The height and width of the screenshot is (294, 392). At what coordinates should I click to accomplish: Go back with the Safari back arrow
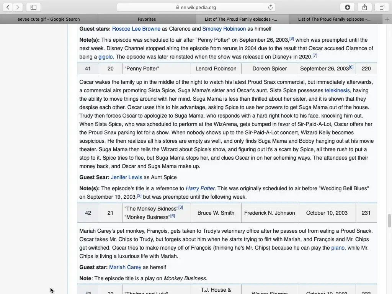pyautogui.click(x=8, y=7)
